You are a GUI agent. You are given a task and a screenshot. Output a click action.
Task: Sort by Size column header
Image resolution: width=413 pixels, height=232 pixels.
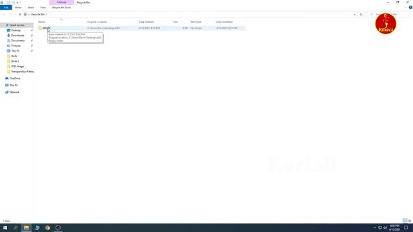tap(176, 22)
